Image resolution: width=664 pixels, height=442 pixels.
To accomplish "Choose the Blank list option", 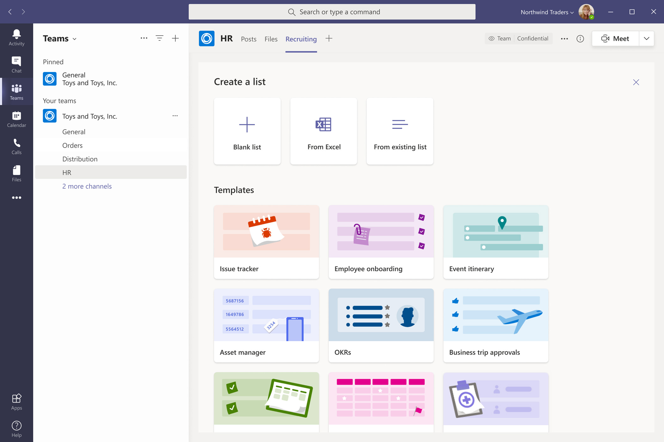I will 247,131.
